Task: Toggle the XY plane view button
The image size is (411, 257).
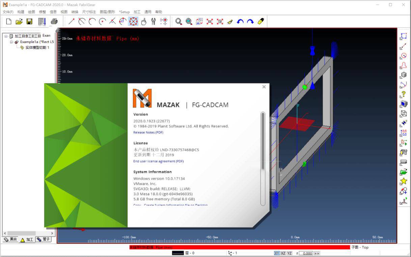Action: point(277,253)
